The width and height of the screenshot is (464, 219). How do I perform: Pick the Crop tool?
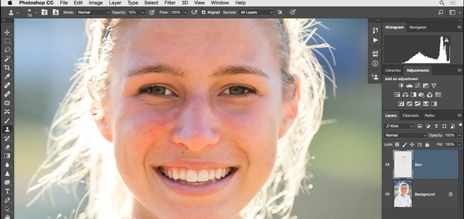click(x=7, y=67)
